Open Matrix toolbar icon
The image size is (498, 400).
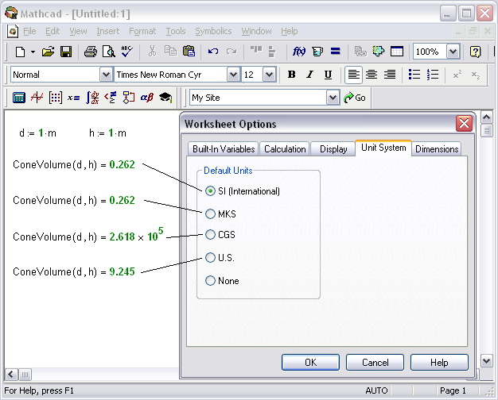pyautogui.click(x=55, y=98)
